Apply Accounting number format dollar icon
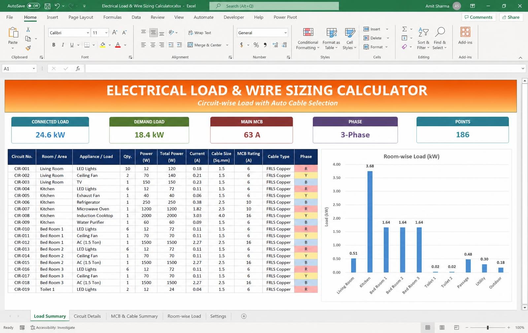The height and width of the screenshot is (333, 528). click(x=242, y=45)
